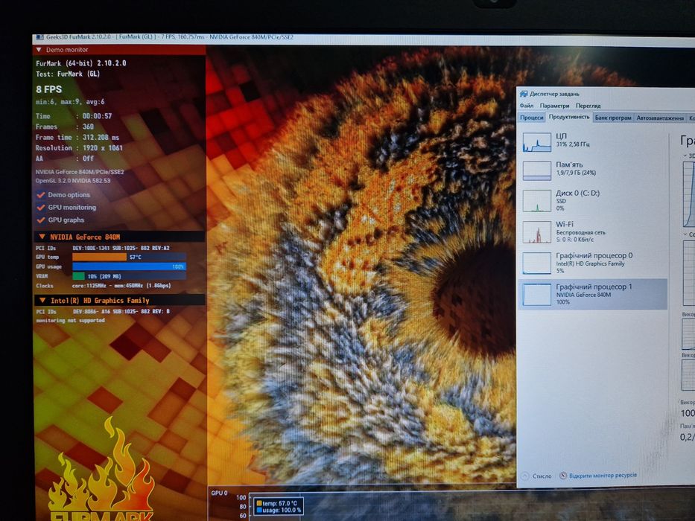Click the yellow temp: 57.0 °C legend swatch
The image size is (695, 521).
[x=258, y=503]
